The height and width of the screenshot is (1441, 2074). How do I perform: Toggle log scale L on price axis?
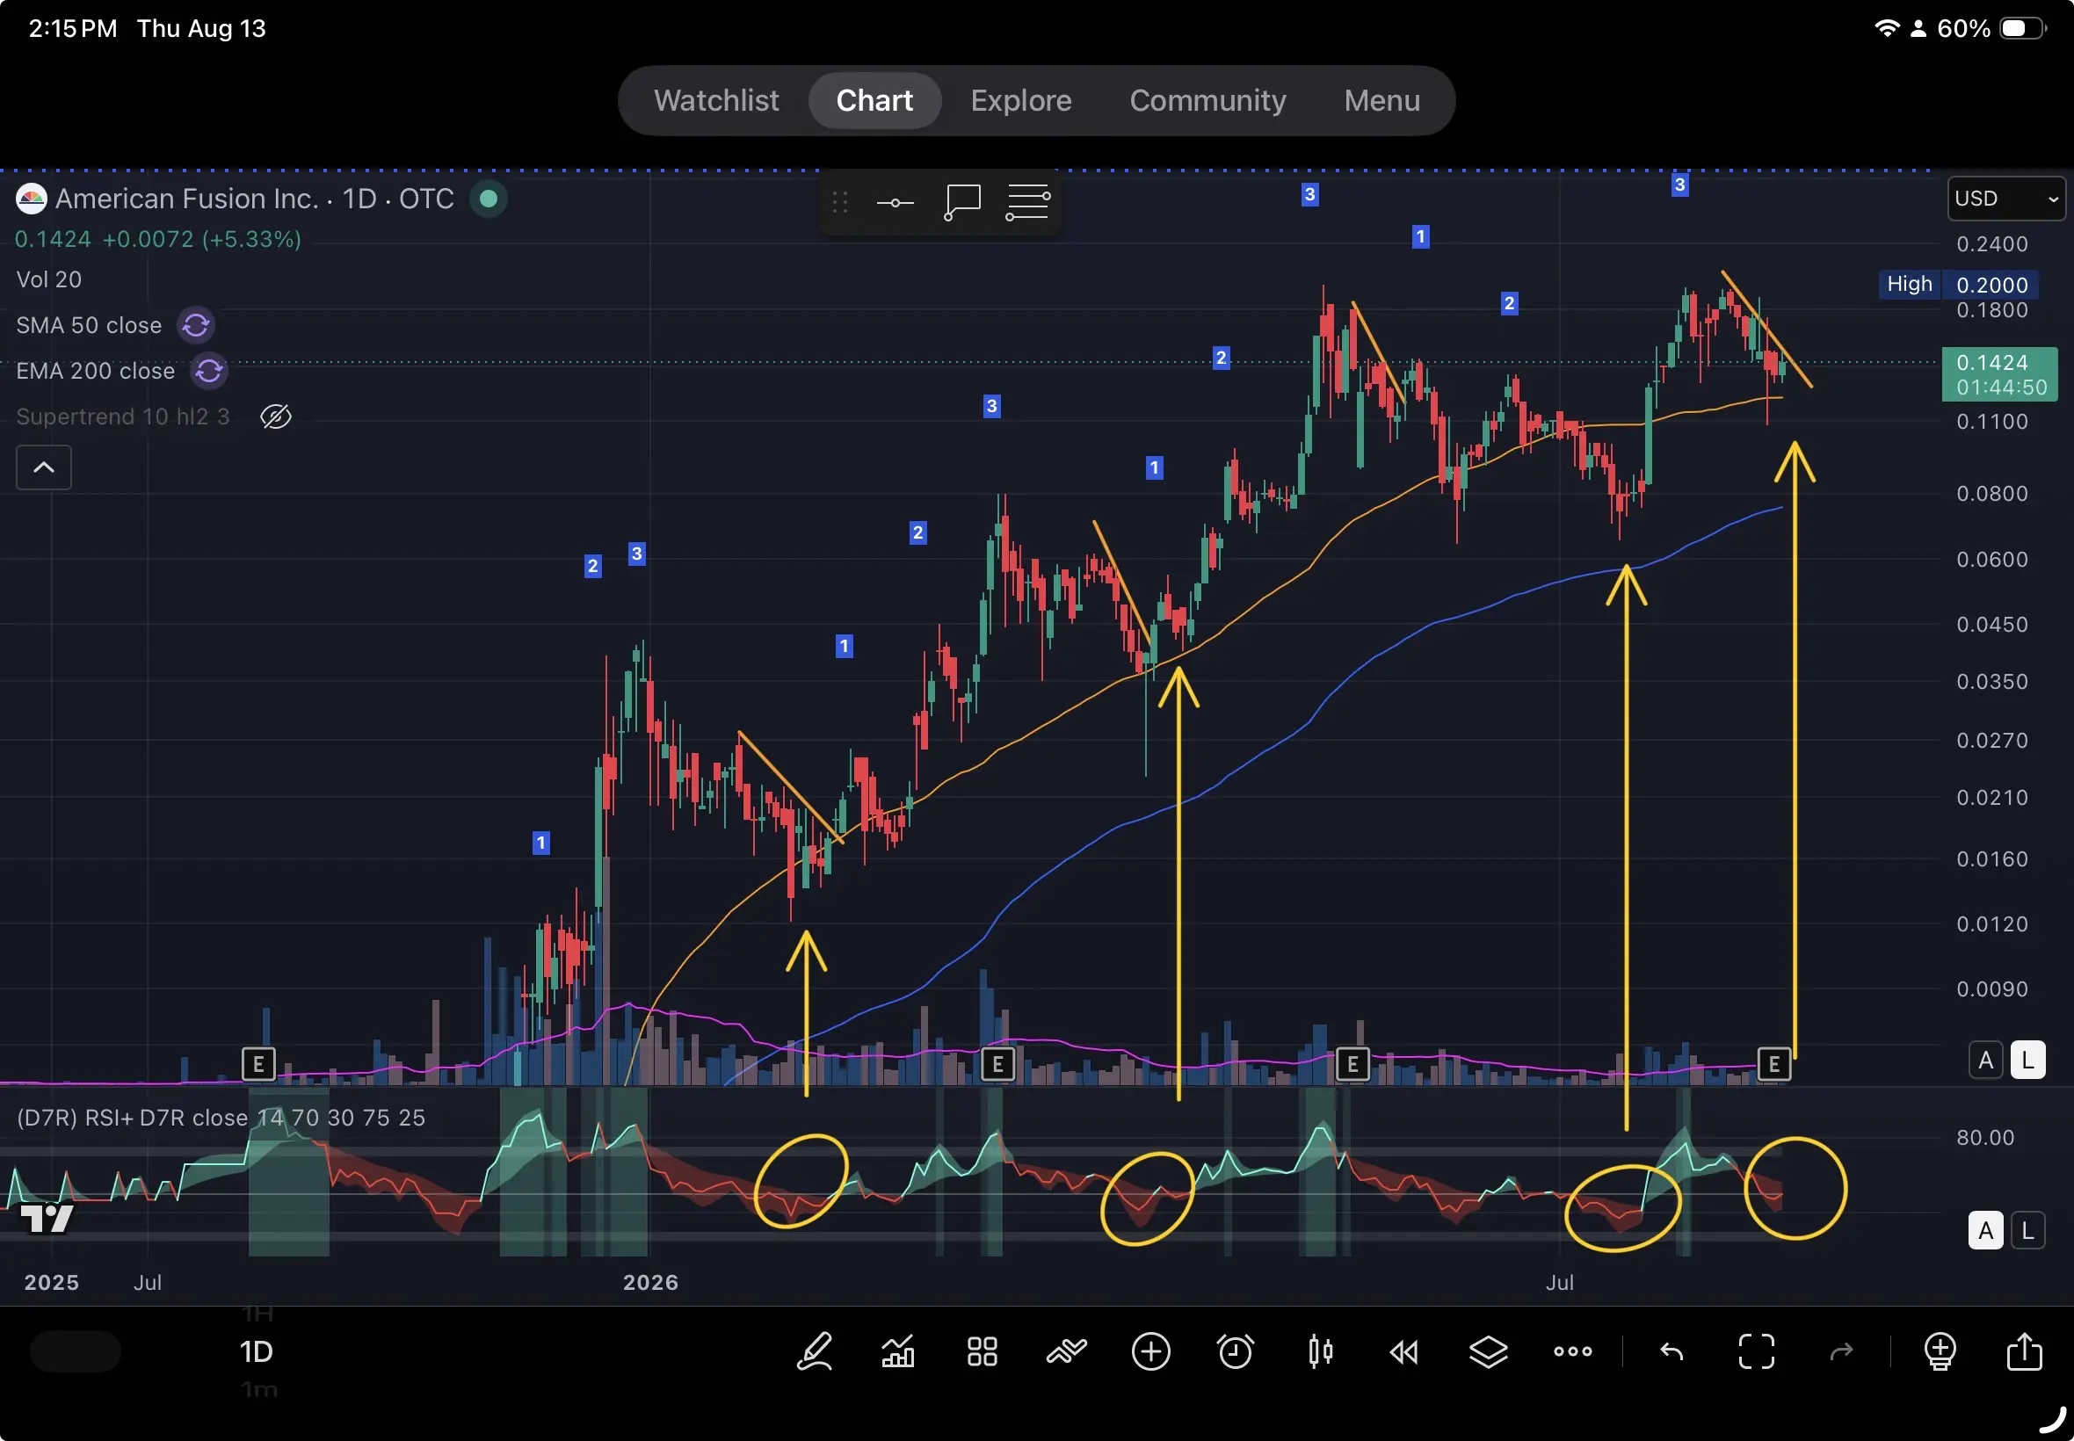click(2028, 1060)
